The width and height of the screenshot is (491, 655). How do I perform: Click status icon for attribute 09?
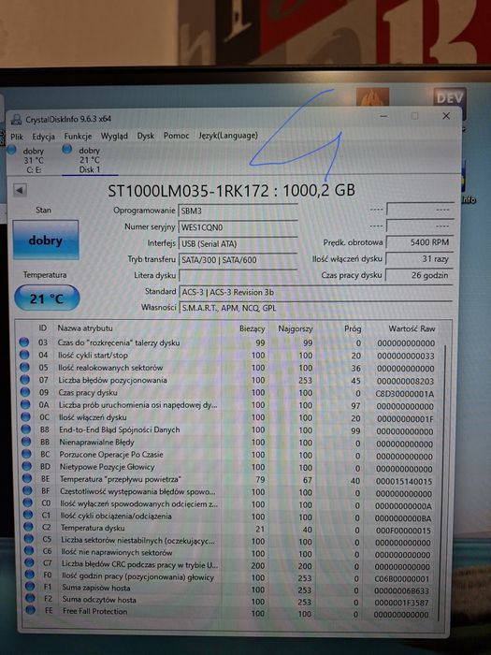(x=25, y=392)
